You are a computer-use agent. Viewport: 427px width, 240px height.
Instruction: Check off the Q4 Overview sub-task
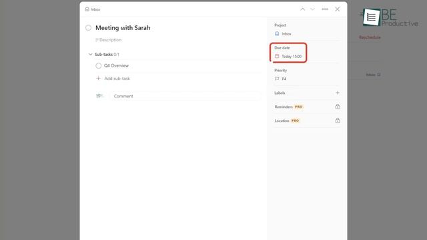coord(98,65)
